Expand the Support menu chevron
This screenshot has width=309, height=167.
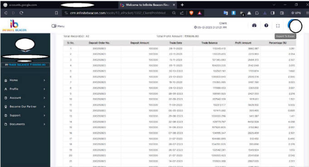pos(44,115)
